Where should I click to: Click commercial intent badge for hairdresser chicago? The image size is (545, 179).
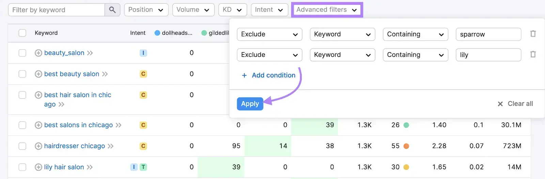pos(143,146)
